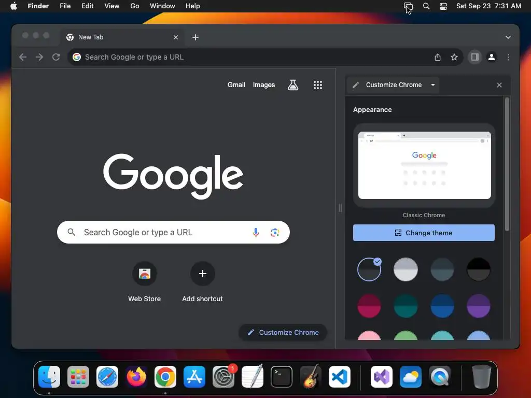Open the Edit menu
Screen dimensions: 531x398
tap(87, 6)
